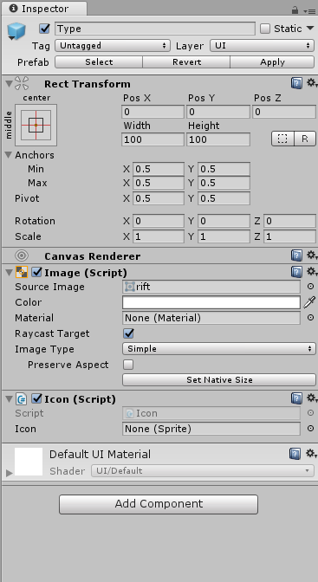Click the Set Native Size button
Screen dimensions: 318x582
point(219,379)
